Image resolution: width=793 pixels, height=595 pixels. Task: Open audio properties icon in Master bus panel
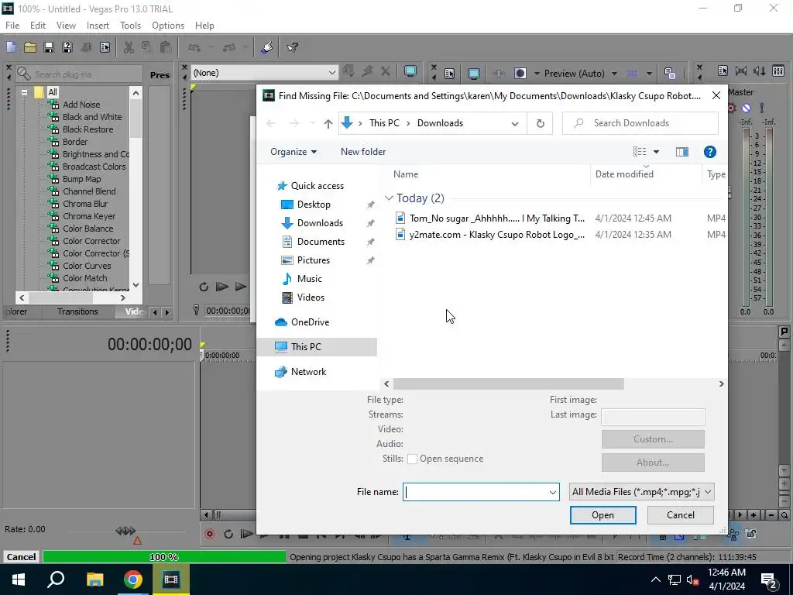723,71
